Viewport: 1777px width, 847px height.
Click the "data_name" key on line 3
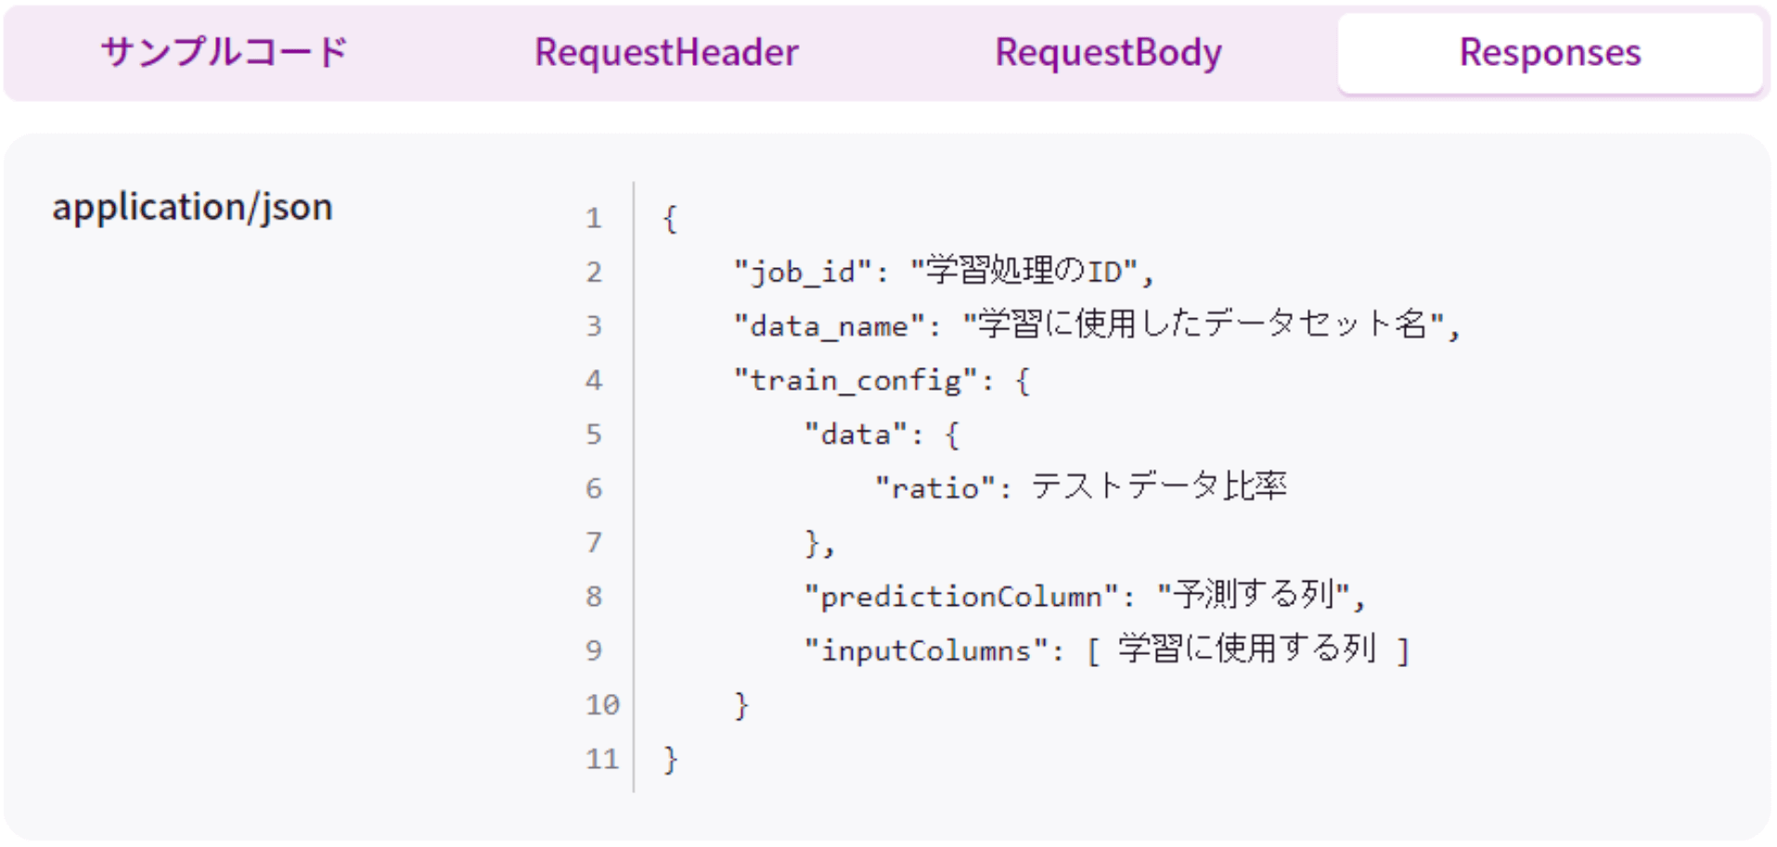click(x=829, y=326)
